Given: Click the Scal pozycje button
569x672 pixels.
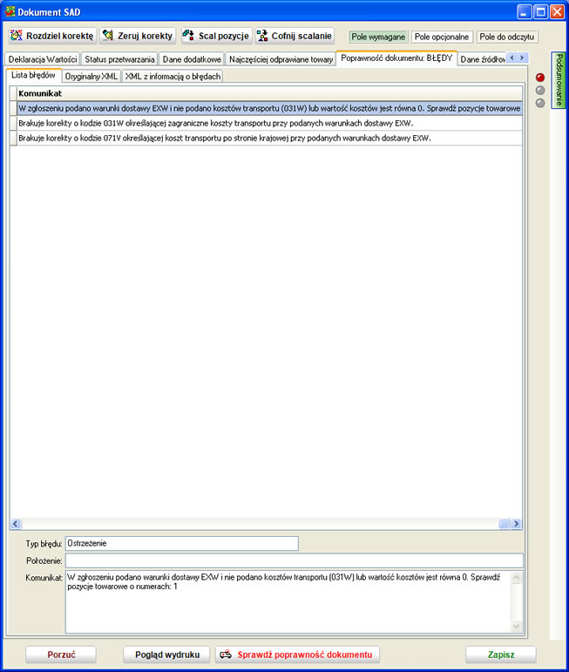Looking at the screenshot, I should (215, 36).
